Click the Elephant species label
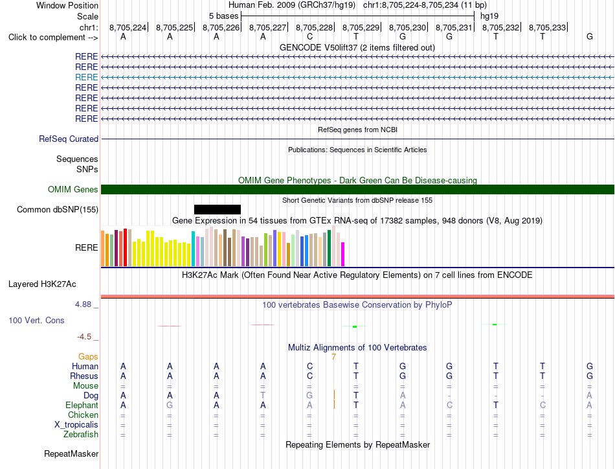Image resolution: width=615 pixels, height=469 pixels. 82,405
